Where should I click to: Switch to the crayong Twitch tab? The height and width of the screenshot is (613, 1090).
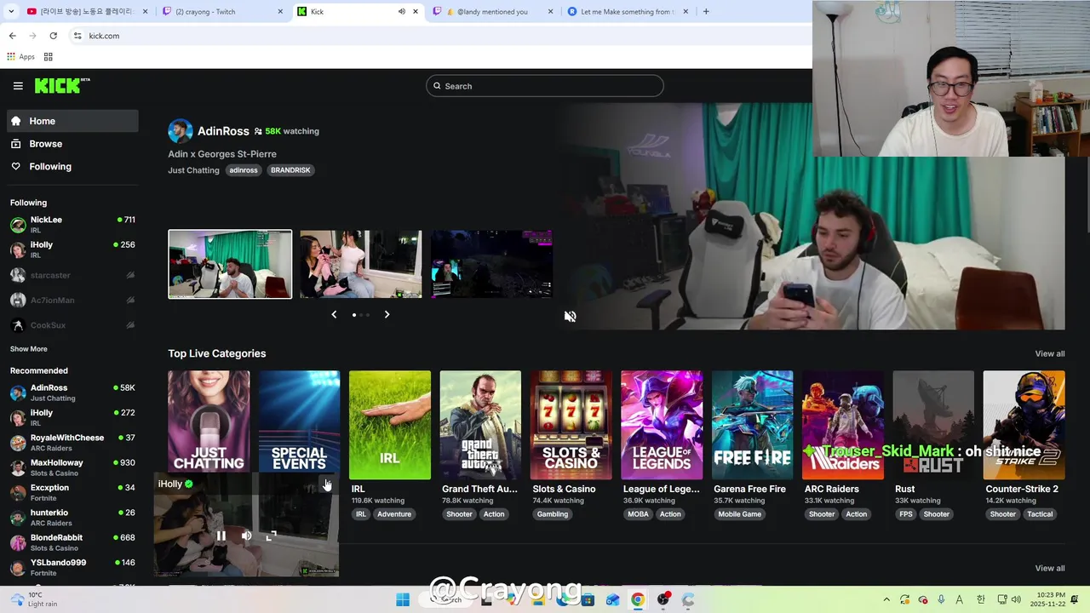point(221,12)
